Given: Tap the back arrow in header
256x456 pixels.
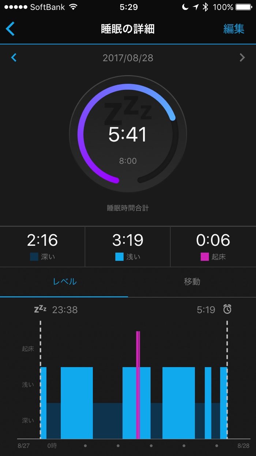Looking at the screenshot, I should 11,29.
